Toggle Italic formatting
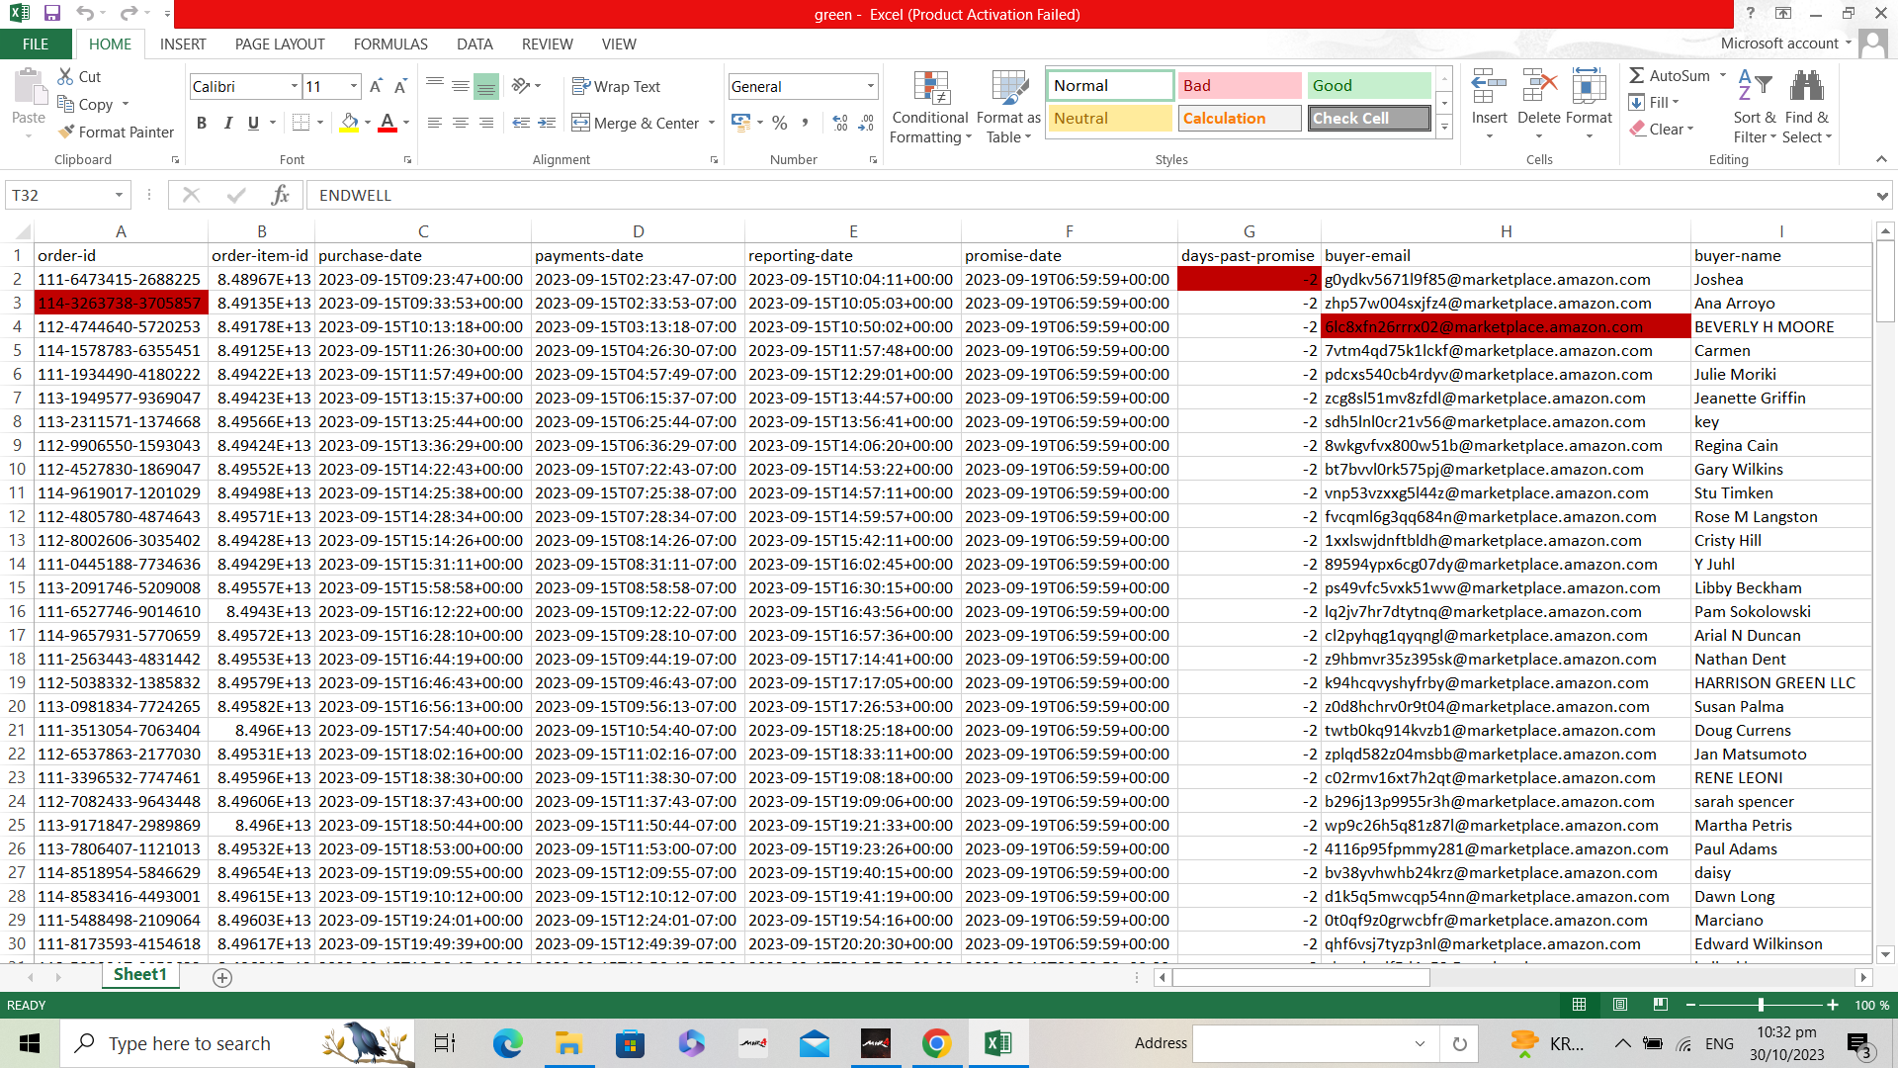1898x1068 pixels. [227, 124]
